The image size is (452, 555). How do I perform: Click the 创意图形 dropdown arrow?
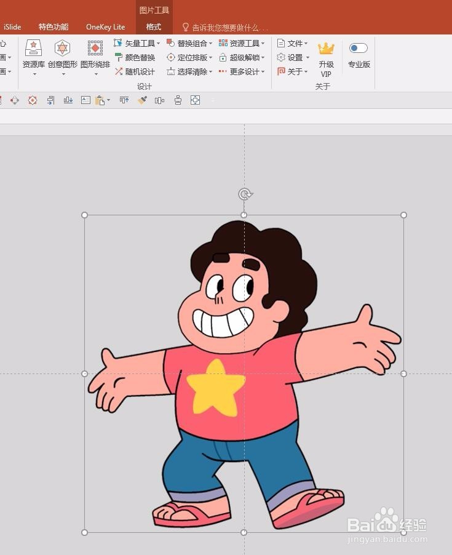[64, 74]
